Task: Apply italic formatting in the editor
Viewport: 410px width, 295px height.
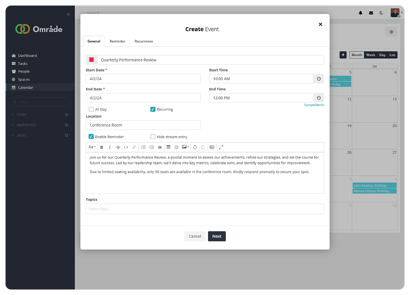Action: [x=110, y=147]
